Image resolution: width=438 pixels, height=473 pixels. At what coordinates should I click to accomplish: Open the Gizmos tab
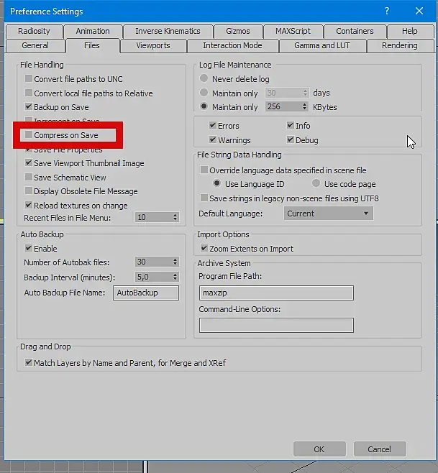pyautogui.click(x=238, y=31)
